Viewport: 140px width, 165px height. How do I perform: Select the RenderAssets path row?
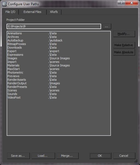(59, 80)
